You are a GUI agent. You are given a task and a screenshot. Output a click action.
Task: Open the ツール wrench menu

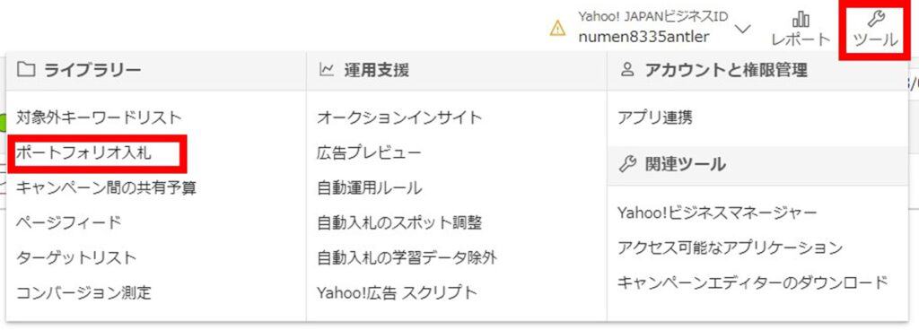tap(875, 30)
